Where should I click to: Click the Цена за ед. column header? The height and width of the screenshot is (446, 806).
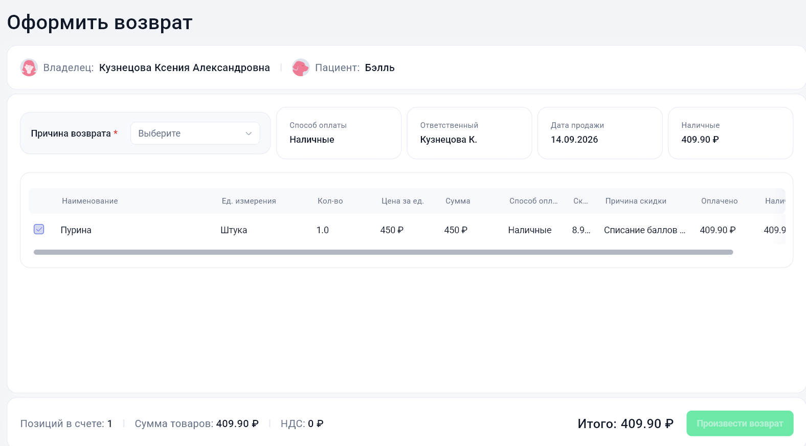pyautogui.click(x=402, y=201)
